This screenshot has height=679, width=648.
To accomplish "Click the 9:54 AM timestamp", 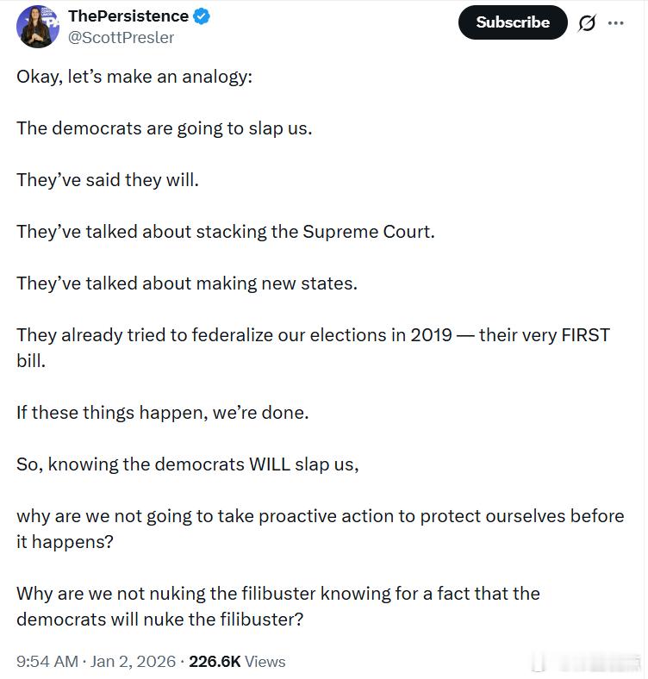I will pyautogui.click(x=47, y=661).
